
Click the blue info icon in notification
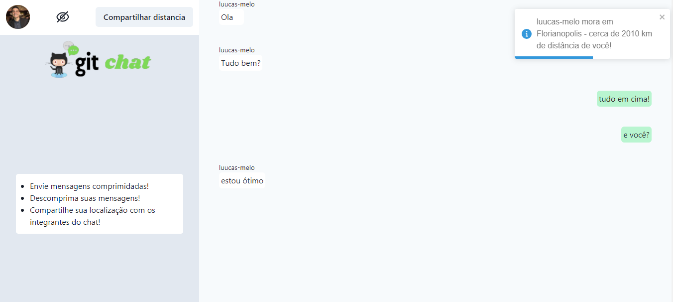click(x=527, y=33)
